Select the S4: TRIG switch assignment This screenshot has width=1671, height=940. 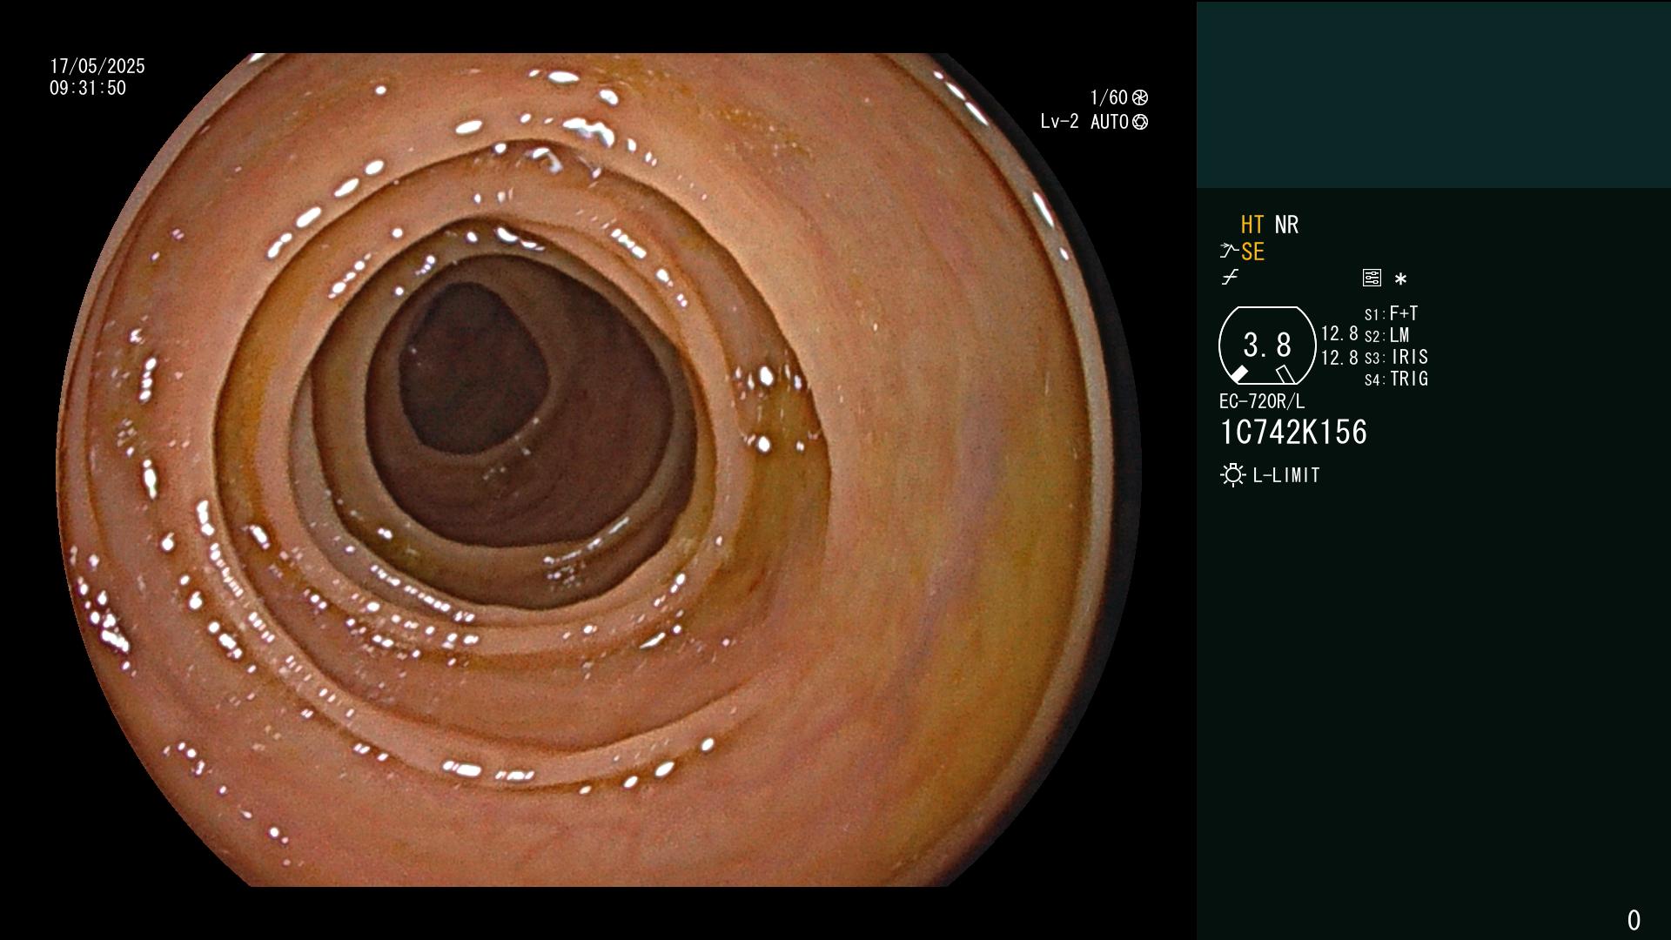pyautogui.click(x=1396, y=379)
